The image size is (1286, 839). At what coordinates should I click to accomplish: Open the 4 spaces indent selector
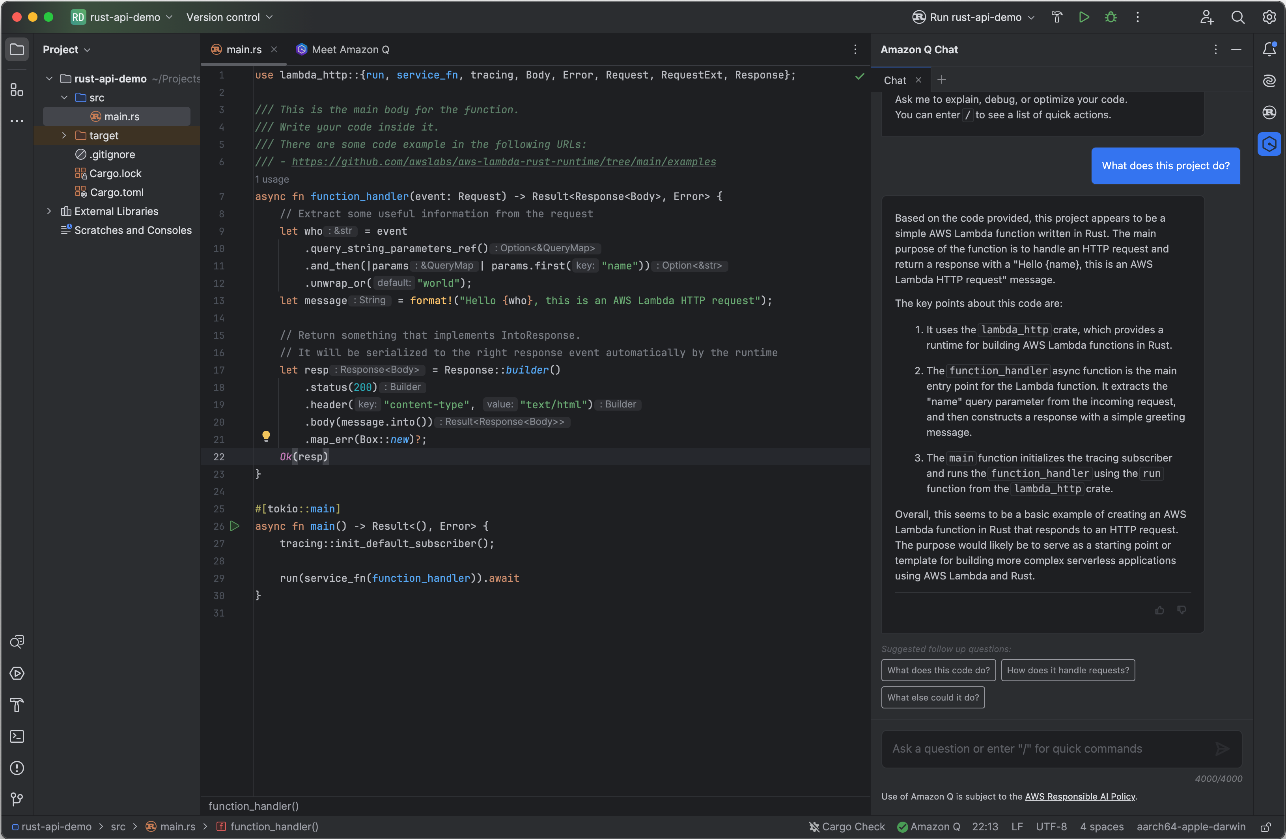(1102, 827)
